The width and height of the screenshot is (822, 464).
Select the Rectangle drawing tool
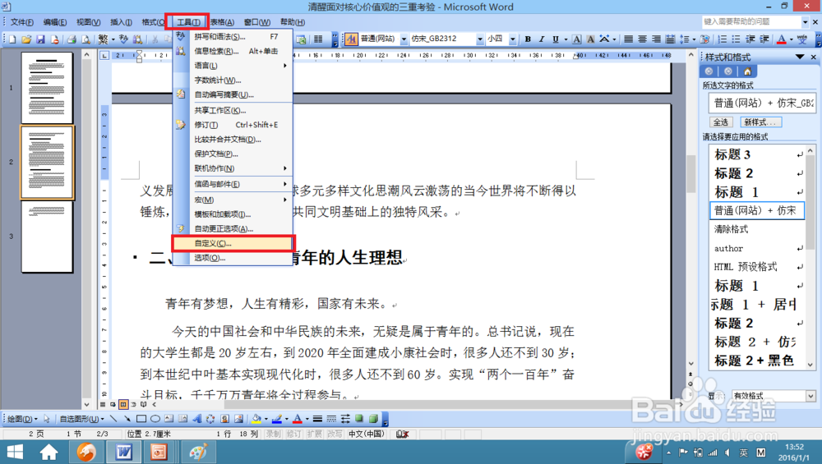141,419
